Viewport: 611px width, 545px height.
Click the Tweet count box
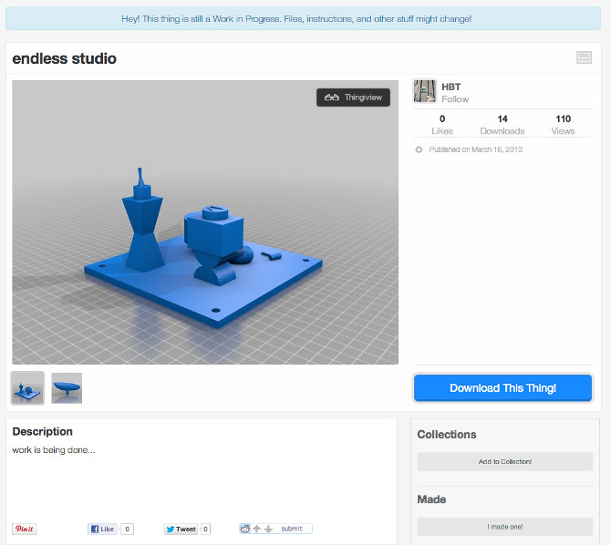tap(206, 529)
